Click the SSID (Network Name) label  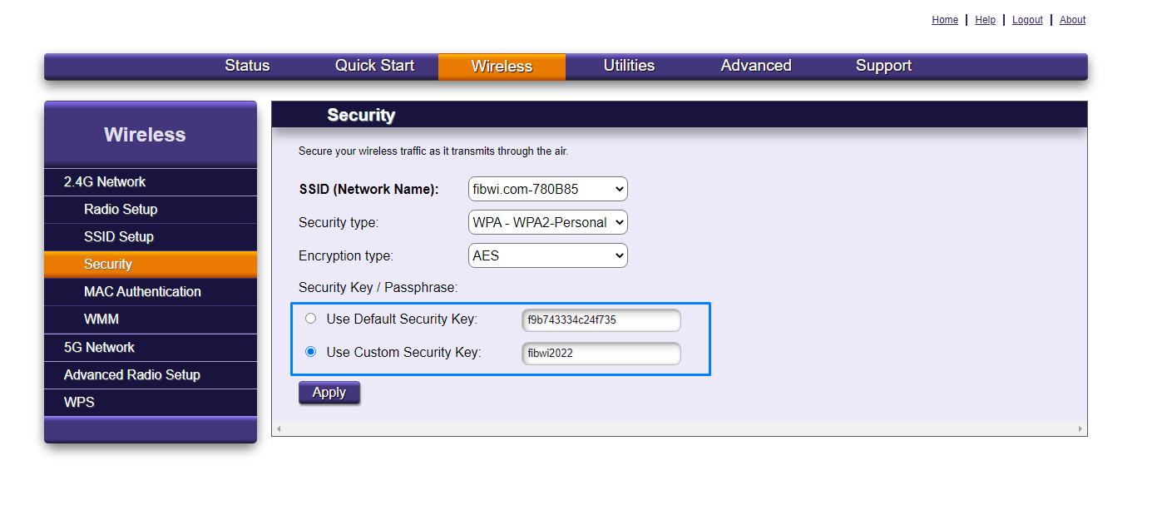(368, 190)
